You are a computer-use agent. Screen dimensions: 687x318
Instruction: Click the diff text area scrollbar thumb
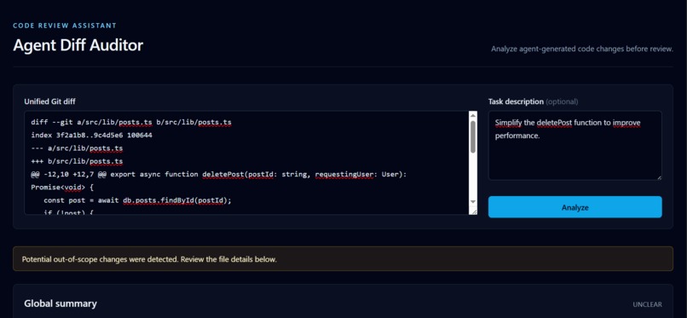click(x=473, y=136)
